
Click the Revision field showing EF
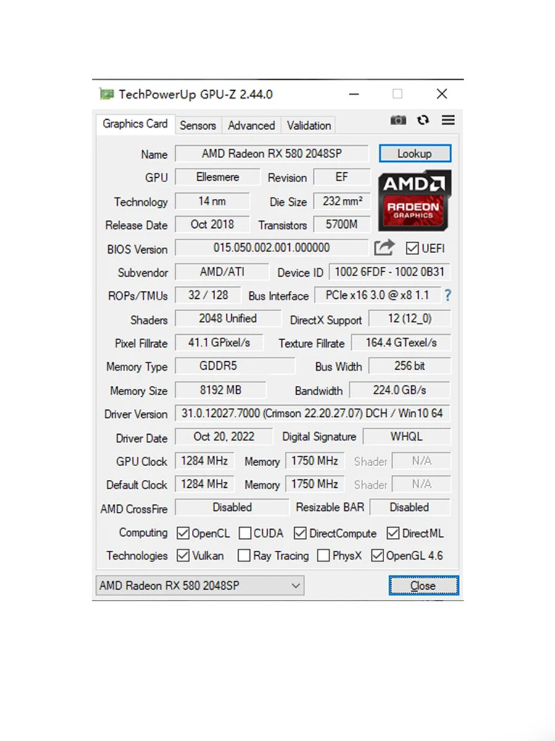342,177
